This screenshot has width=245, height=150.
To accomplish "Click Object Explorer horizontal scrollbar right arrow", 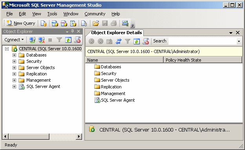I will click(79, 137).
